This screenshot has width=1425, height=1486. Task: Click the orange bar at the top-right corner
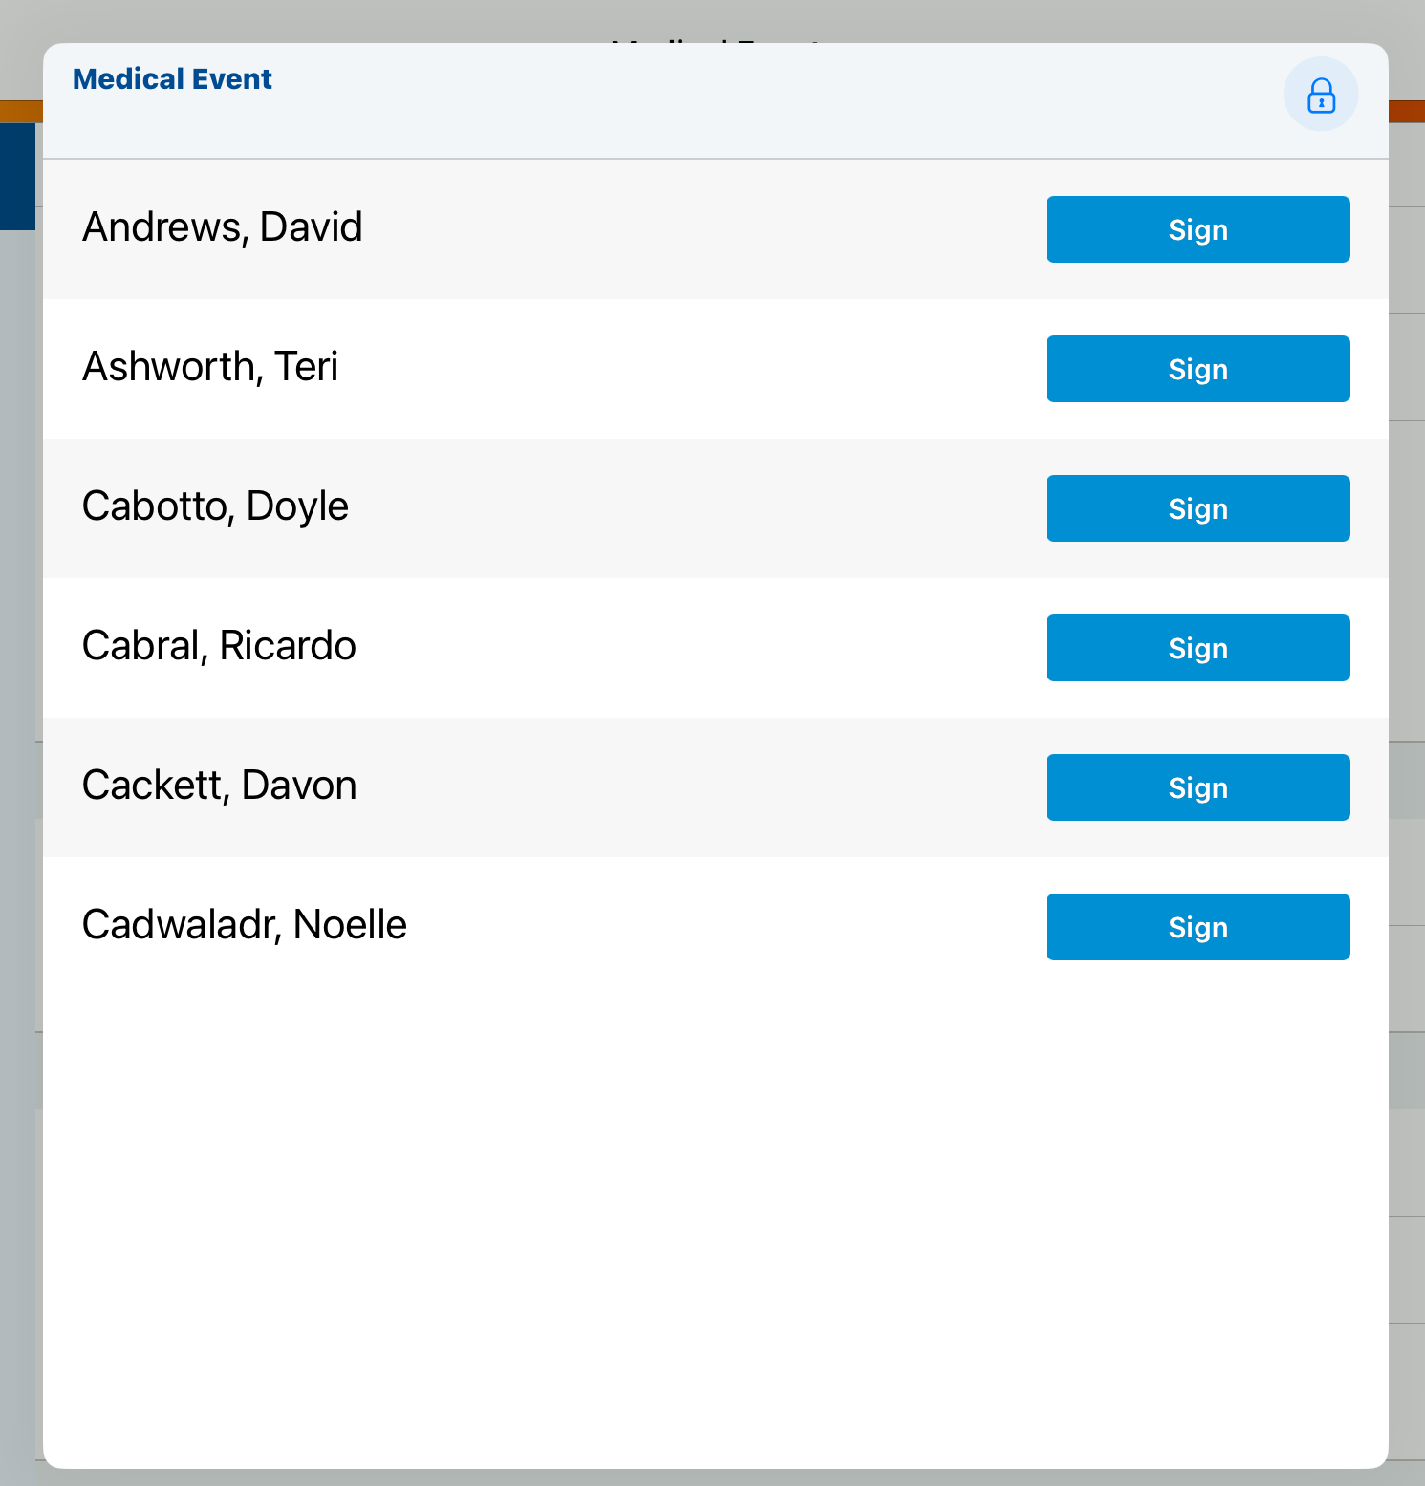1406,111
